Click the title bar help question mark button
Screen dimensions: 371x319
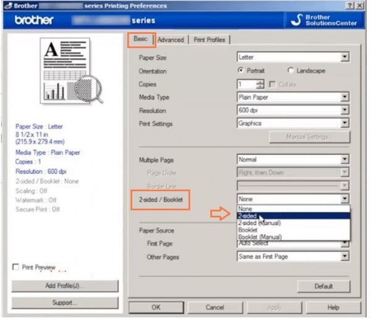351,6
